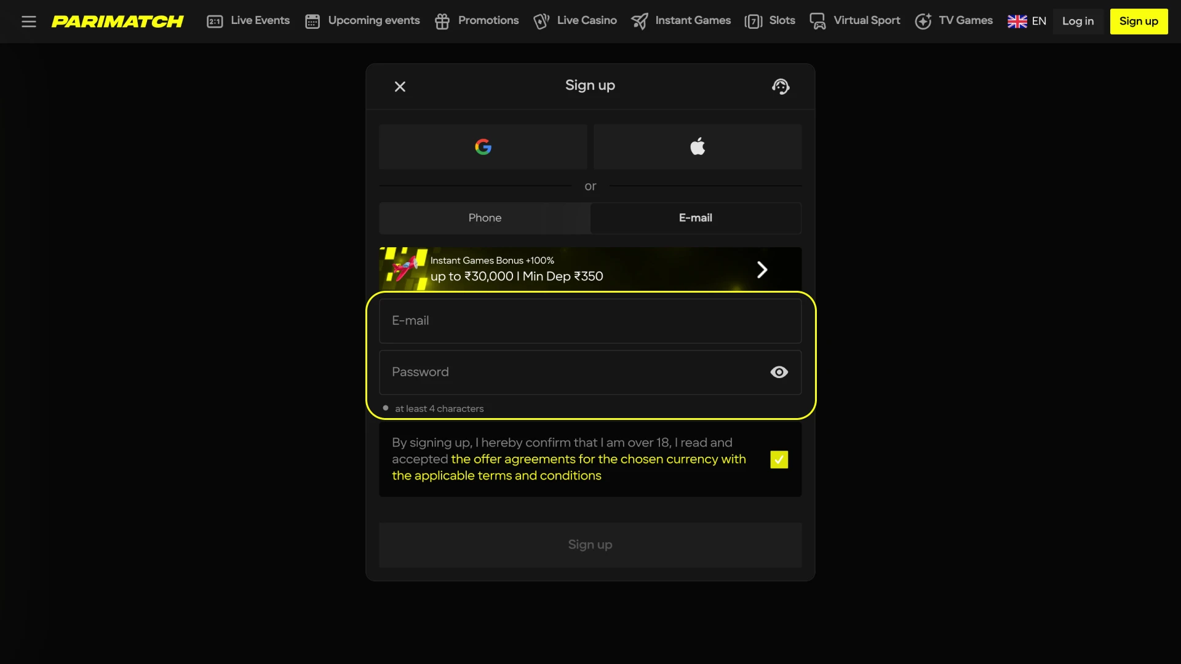
Task: Select the E-mail tab
Action: coord(695,218)
